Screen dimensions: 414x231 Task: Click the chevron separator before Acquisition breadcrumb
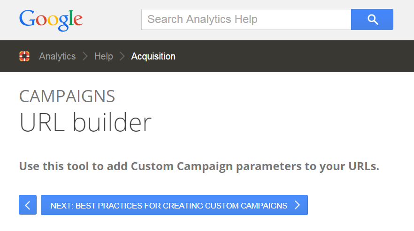(x=122, y=56)
